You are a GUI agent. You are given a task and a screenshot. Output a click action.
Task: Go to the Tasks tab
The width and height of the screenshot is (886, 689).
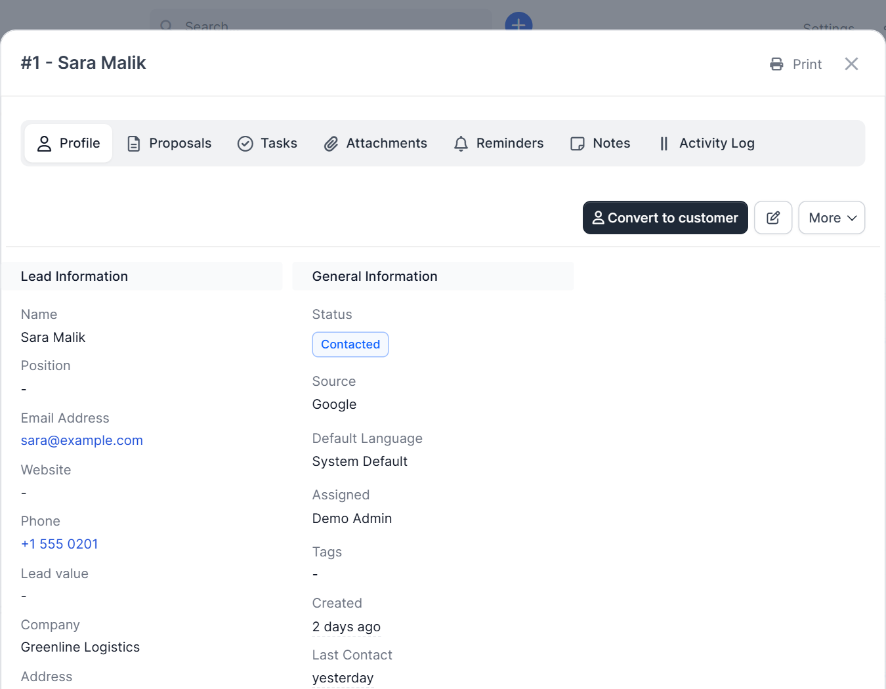pos(267,143)
